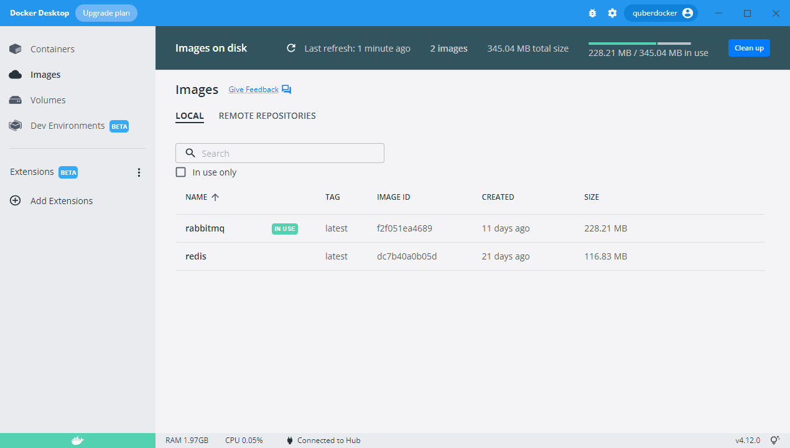Sort images by the NAME column arrow
Image resolution: width=790 pixels, height=448 pixels.
pyautogui.click(x=215, y=197)
